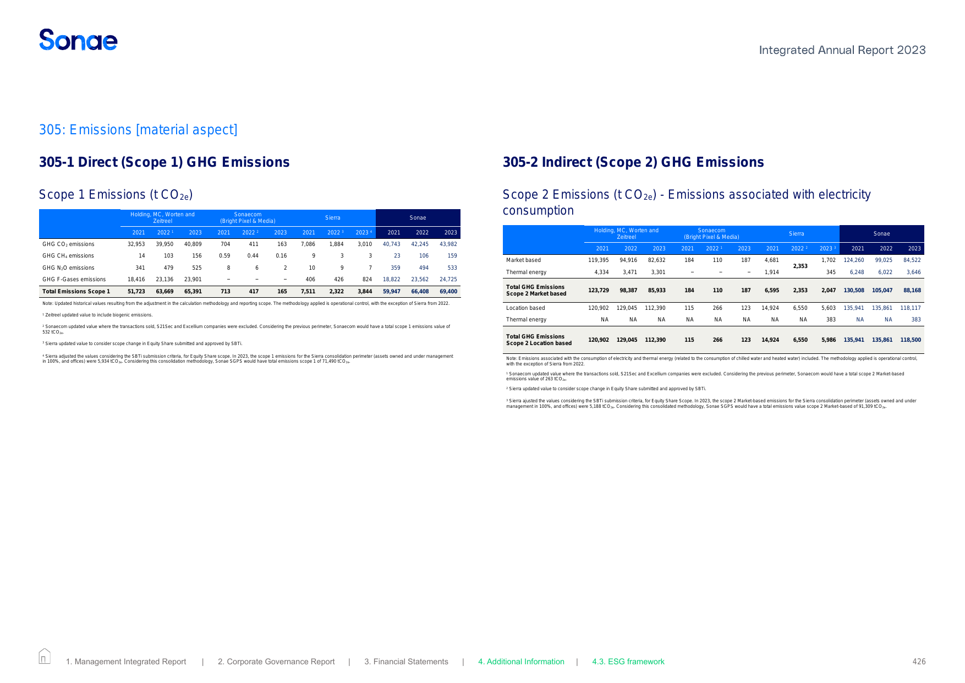Image resolution: width=965 pixels, height=683 pixels.
Task: Click the page number 426
Action: (919, 662)
